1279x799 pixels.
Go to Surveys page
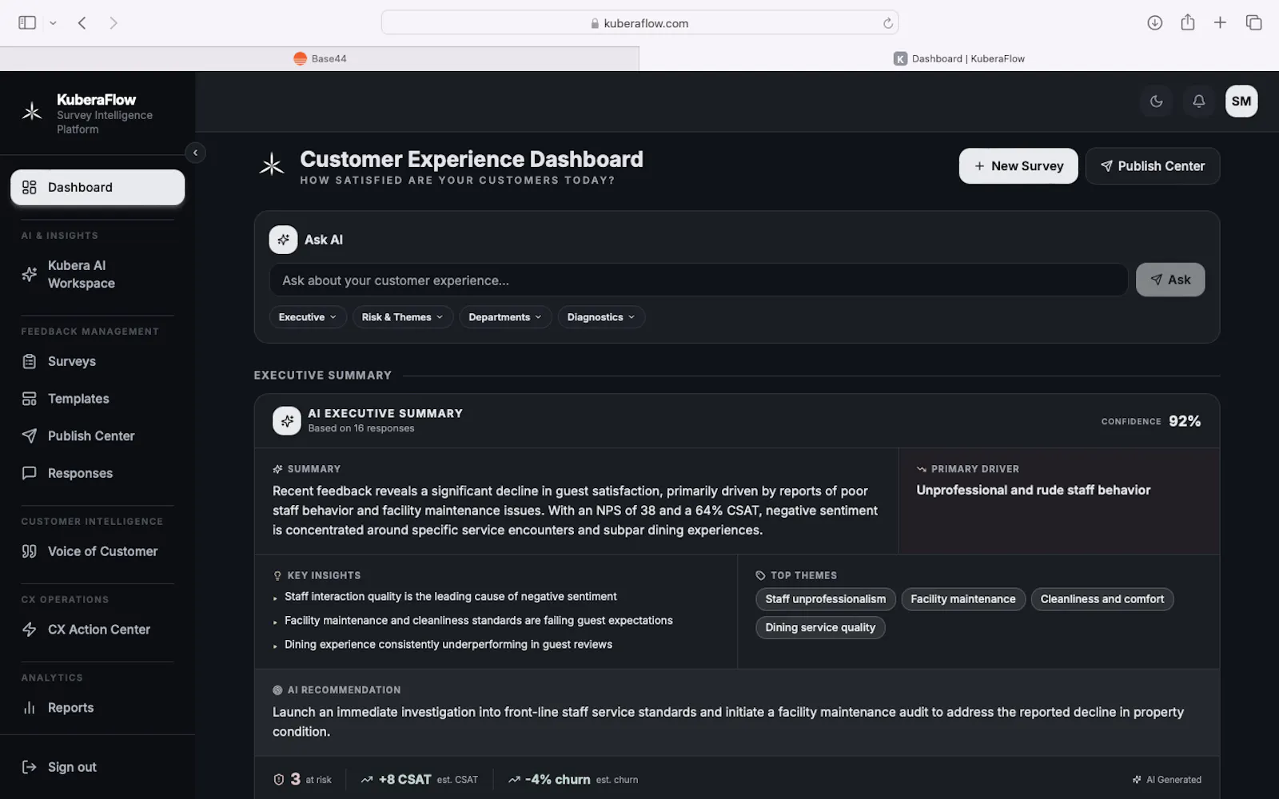[98, 361]
